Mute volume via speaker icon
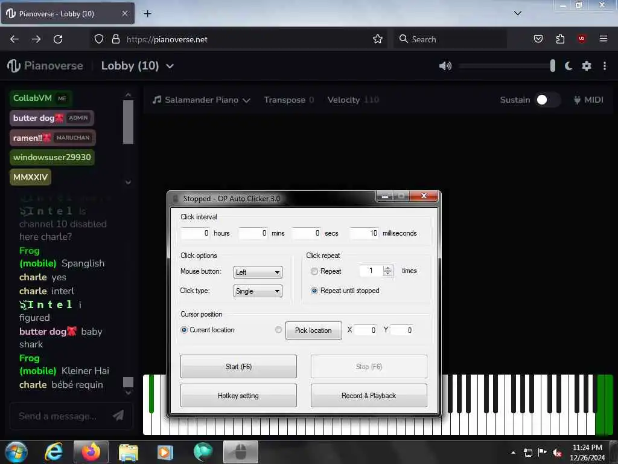Screen dimensions: 618x464 (x=445, y=66)
